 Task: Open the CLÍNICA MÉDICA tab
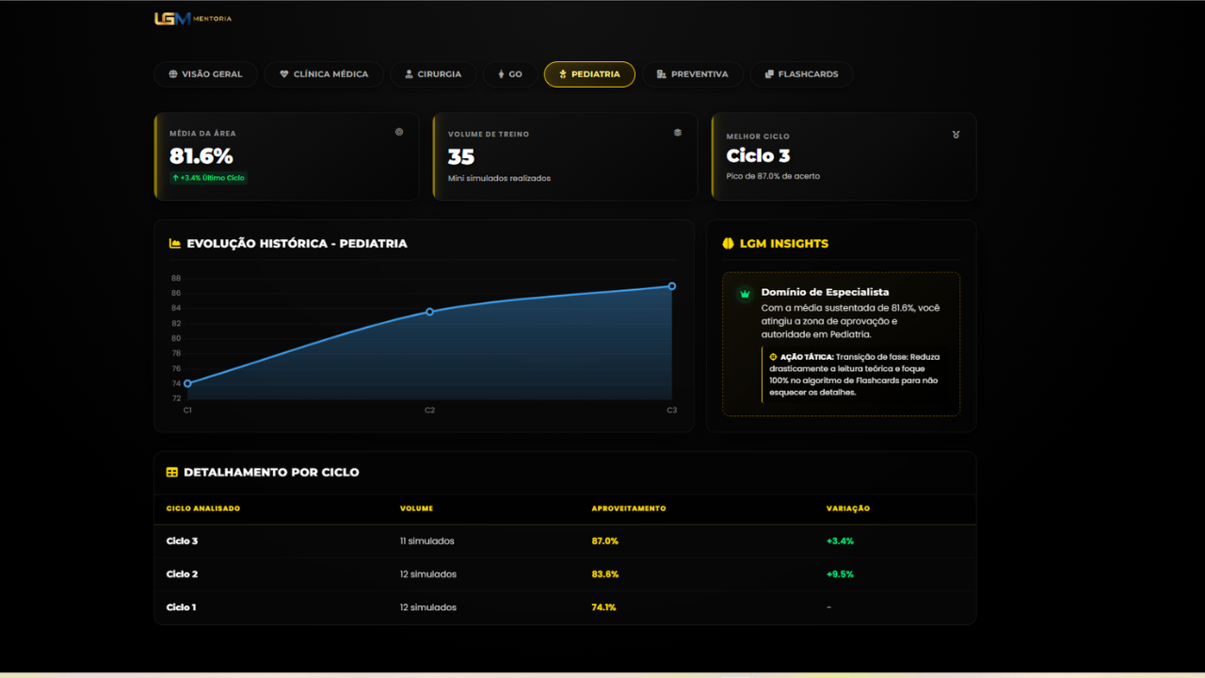[x=323, y=73]
